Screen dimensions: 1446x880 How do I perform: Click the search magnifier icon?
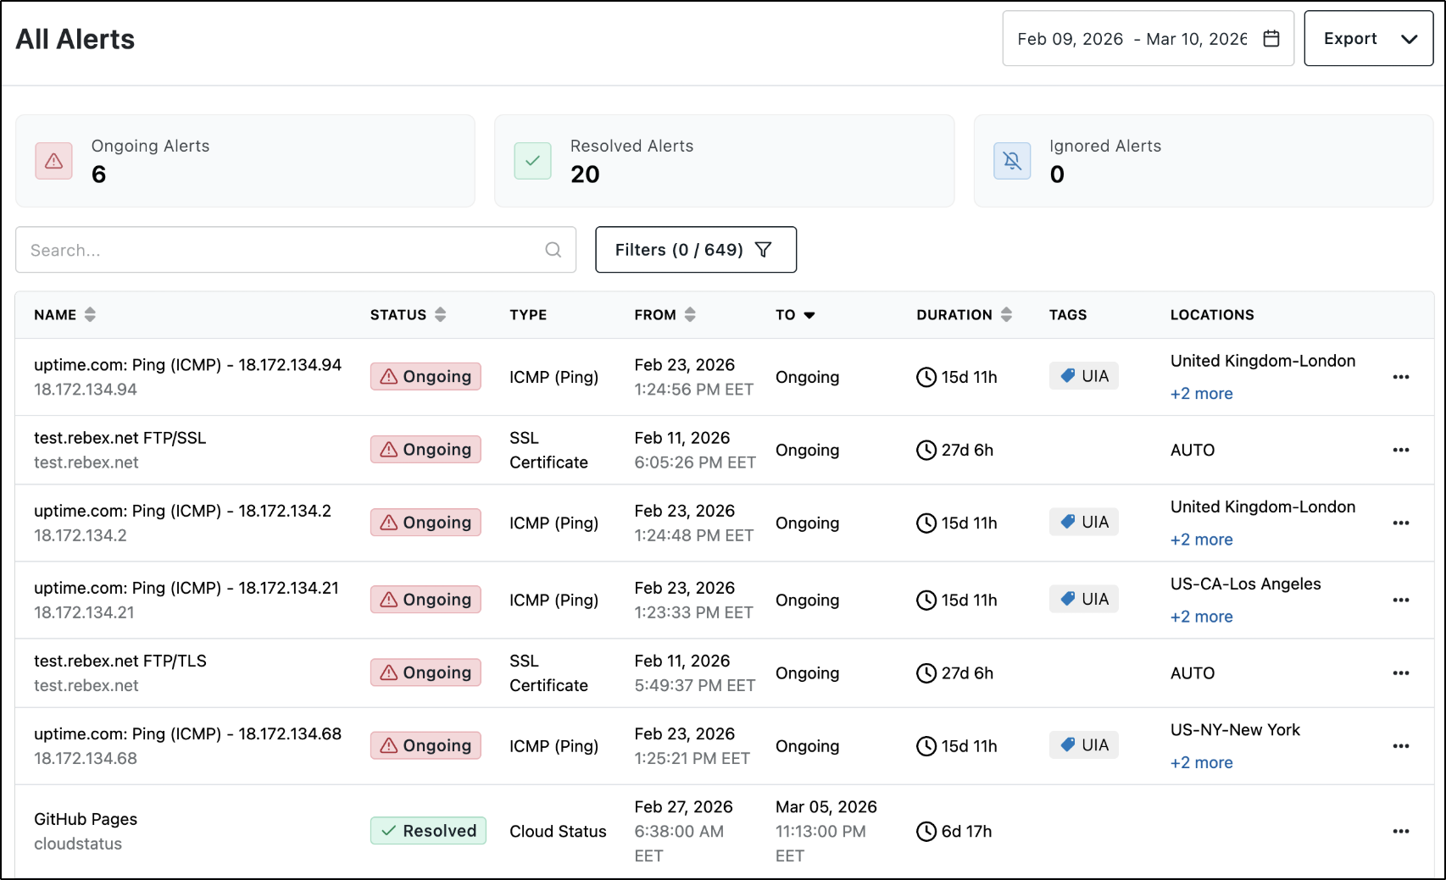(x=553, y=250)
